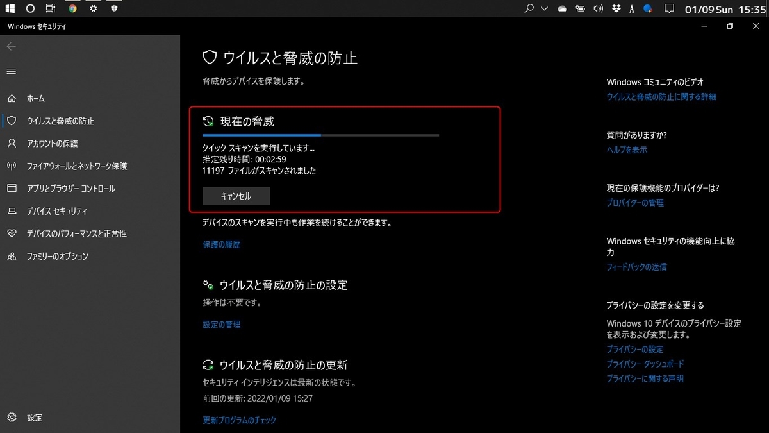The image size is (769, 433).
Task: Click the Dropbox tray icon
Action: [x=616, y=9]
